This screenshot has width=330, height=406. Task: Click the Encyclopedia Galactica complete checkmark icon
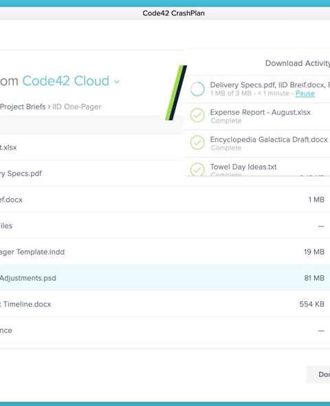197,142
